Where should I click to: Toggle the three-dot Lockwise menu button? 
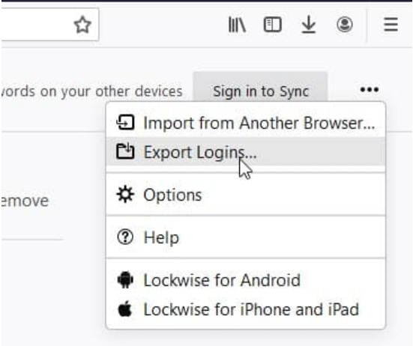click(x=370, y=90)
